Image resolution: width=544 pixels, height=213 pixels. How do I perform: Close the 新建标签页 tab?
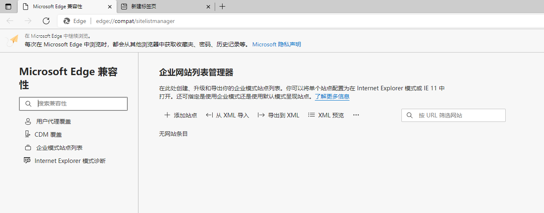point(208,7)
